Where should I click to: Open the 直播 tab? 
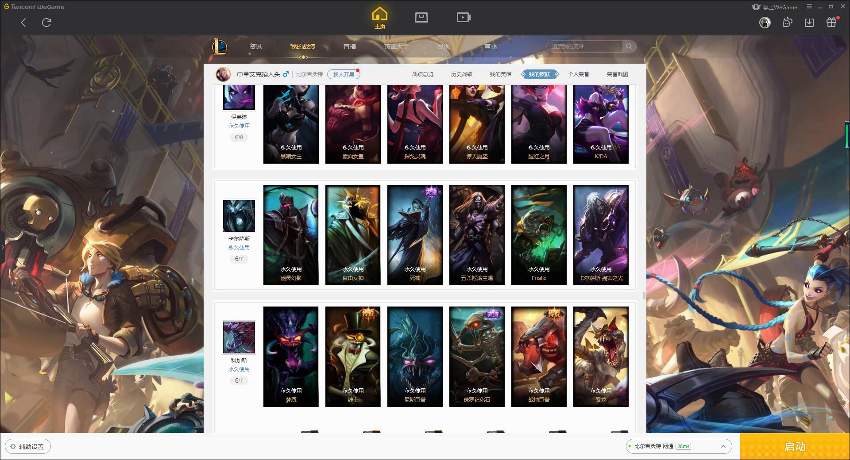click(349, 46)
